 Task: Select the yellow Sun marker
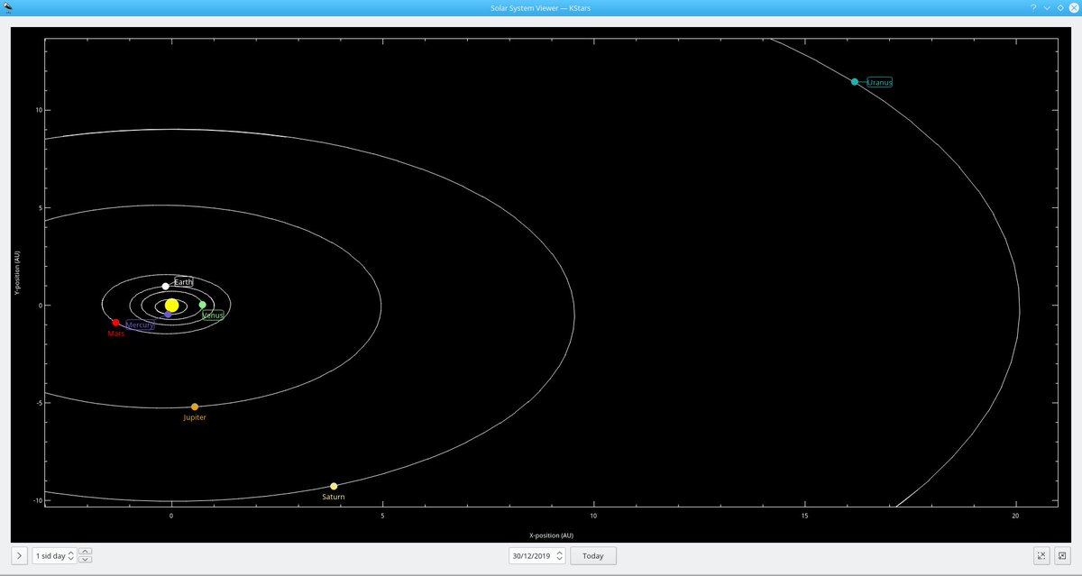172,306
